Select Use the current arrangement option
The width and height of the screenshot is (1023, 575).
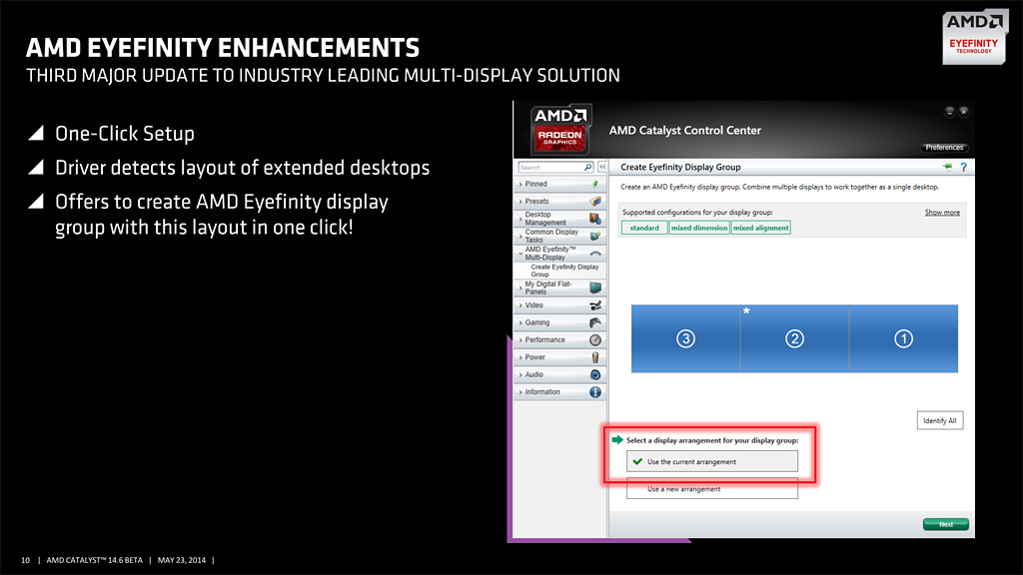711,461
